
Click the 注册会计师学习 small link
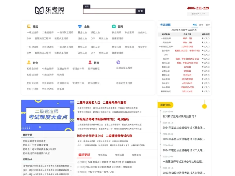(84, 108)
